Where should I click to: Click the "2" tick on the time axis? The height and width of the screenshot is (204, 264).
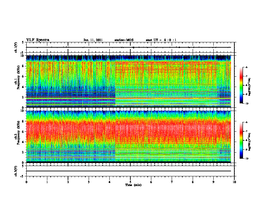[68, 182]
